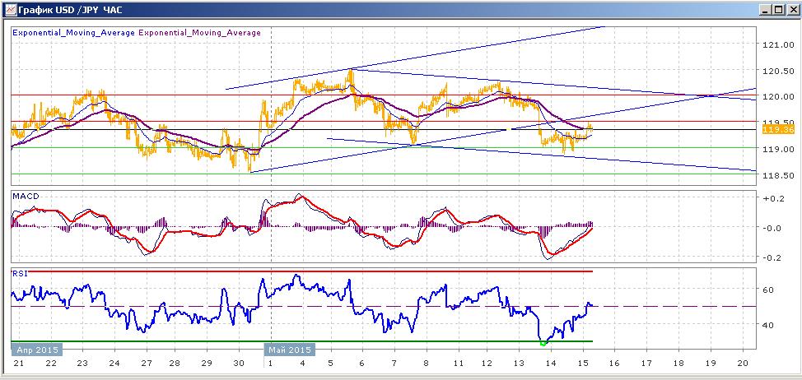Click the Май 2015 month marker
The image size is (802, 380).
289,350
